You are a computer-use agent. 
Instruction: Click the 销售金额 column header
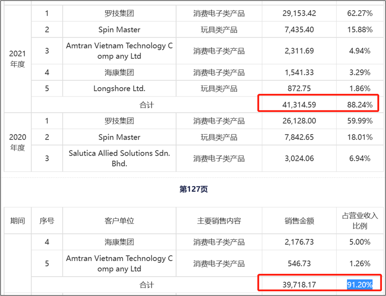click(x=299, y=221)
